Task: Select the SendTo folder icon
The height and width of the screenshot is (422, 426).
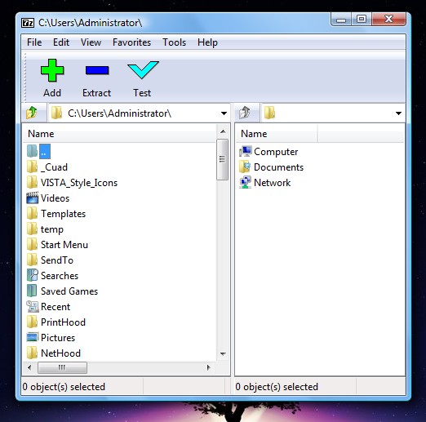Action: [32, 260]
